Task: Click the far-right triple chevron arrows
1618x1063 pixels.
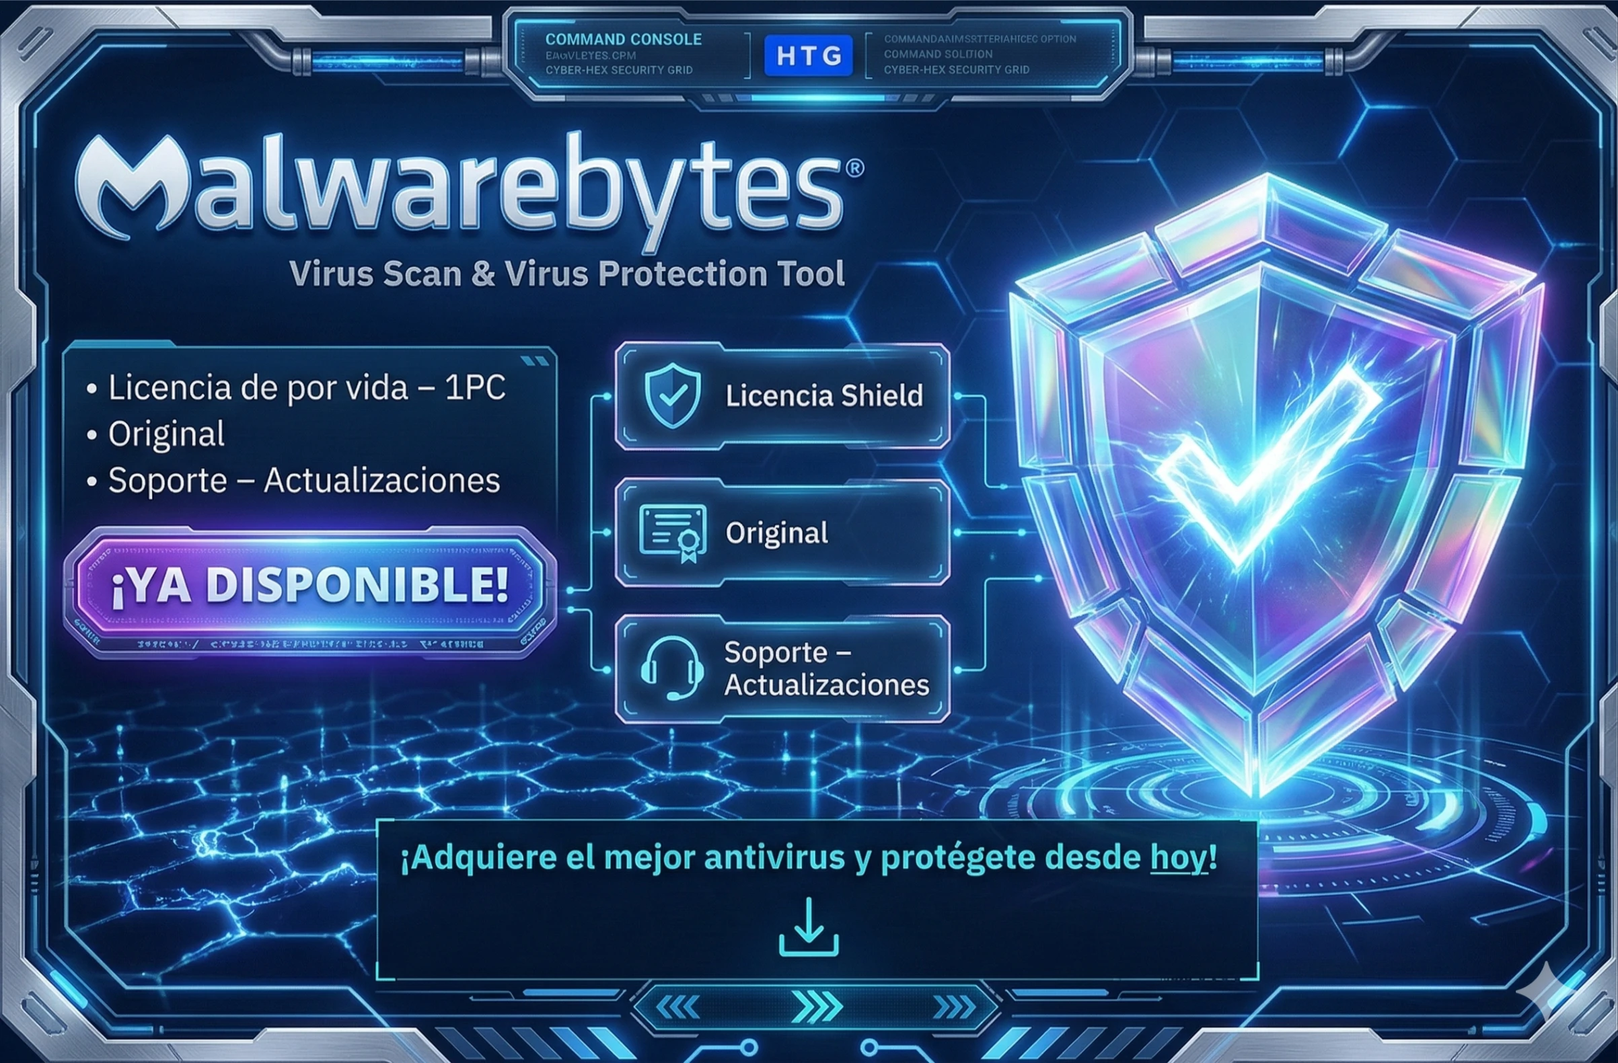Action: point(955,1007)
